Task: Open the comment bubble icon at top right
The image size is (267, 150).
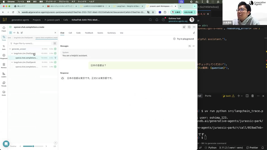Action: point(189,27)
